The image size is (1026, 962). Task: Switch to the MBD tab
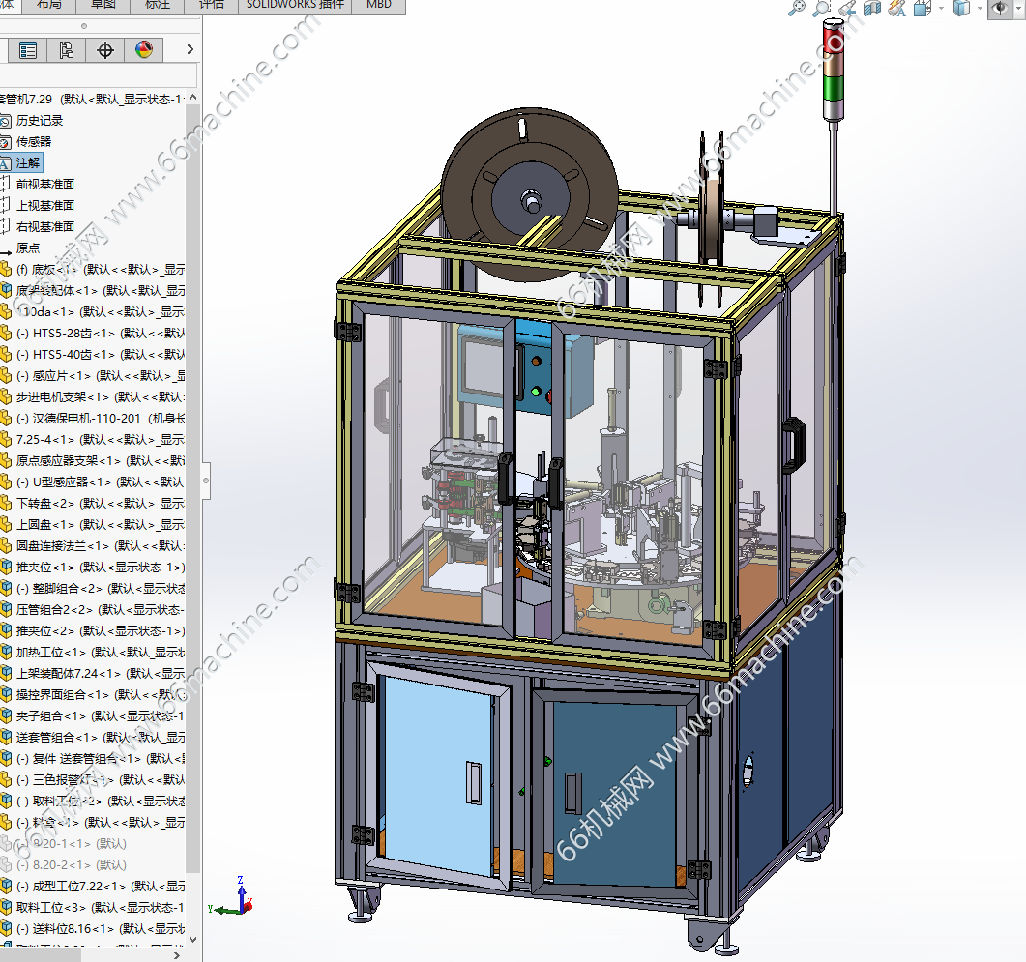(379, 5)
